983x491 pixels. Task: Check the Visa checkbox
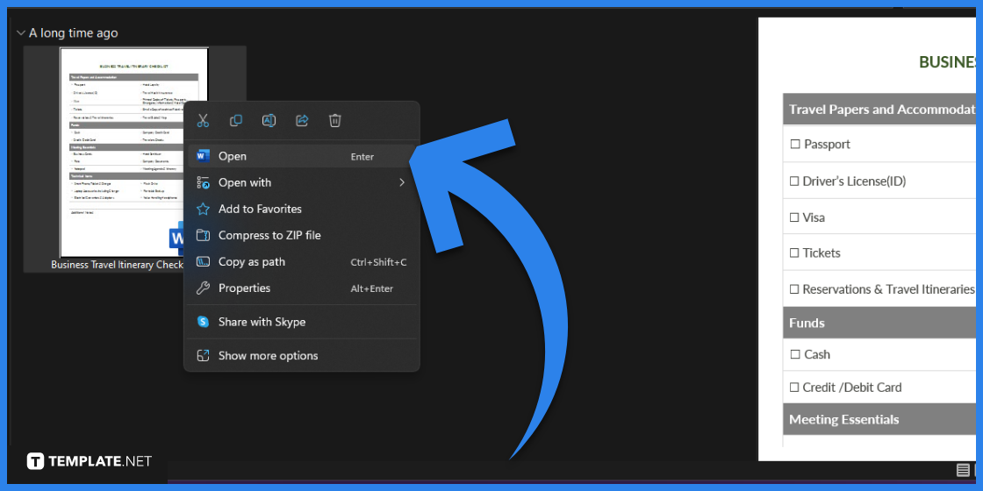pyautogui.click(x=795, y=217)
